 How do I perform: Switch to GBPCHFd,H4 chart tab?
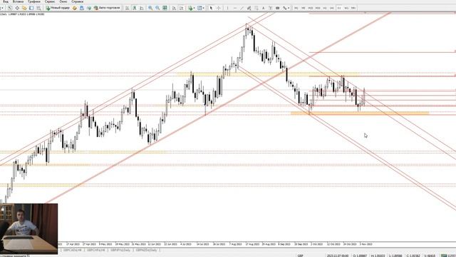pos(95,250)
